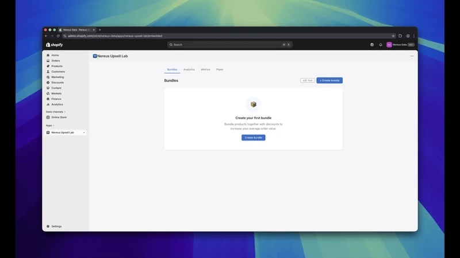
Task: Switch to the Bundles tab
Action: click(x=172, y=69)
